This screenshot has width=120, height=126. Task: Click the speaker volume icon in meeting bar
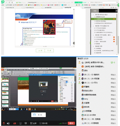(8, 123)
